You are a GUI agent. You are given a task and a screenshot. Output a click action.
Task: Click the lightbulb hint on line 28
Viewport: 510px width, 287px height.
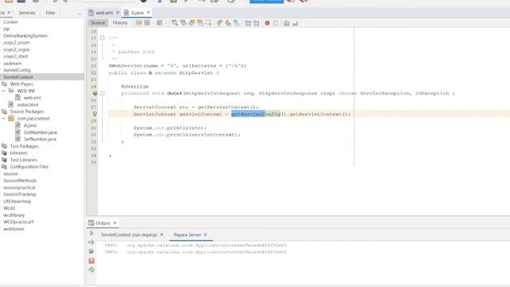pyautogui.click(x=95, y=114)
